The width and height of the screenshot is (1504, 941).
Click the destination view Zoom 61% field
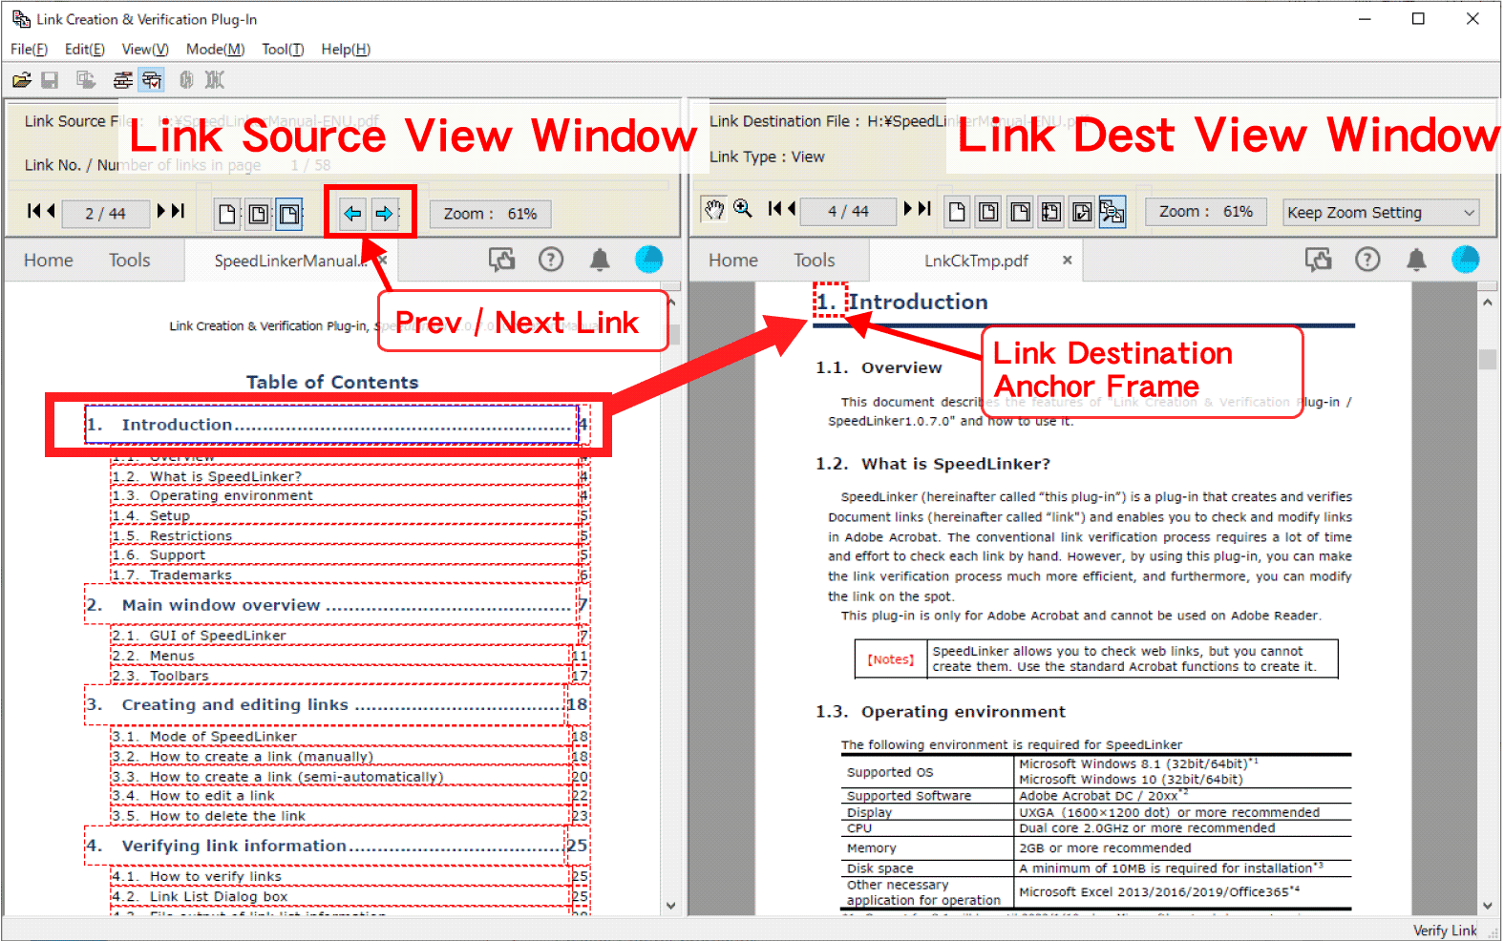(x=1207, y=212)
